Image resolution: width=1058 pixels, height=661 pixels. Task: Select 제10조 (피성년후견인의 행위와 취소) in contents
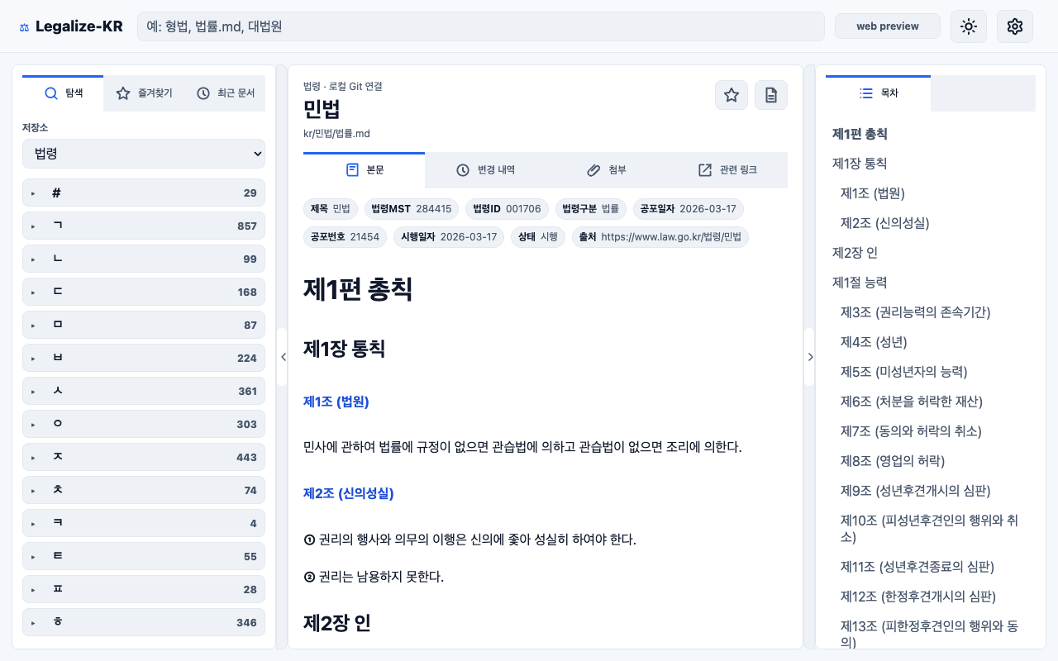[929, 529]
